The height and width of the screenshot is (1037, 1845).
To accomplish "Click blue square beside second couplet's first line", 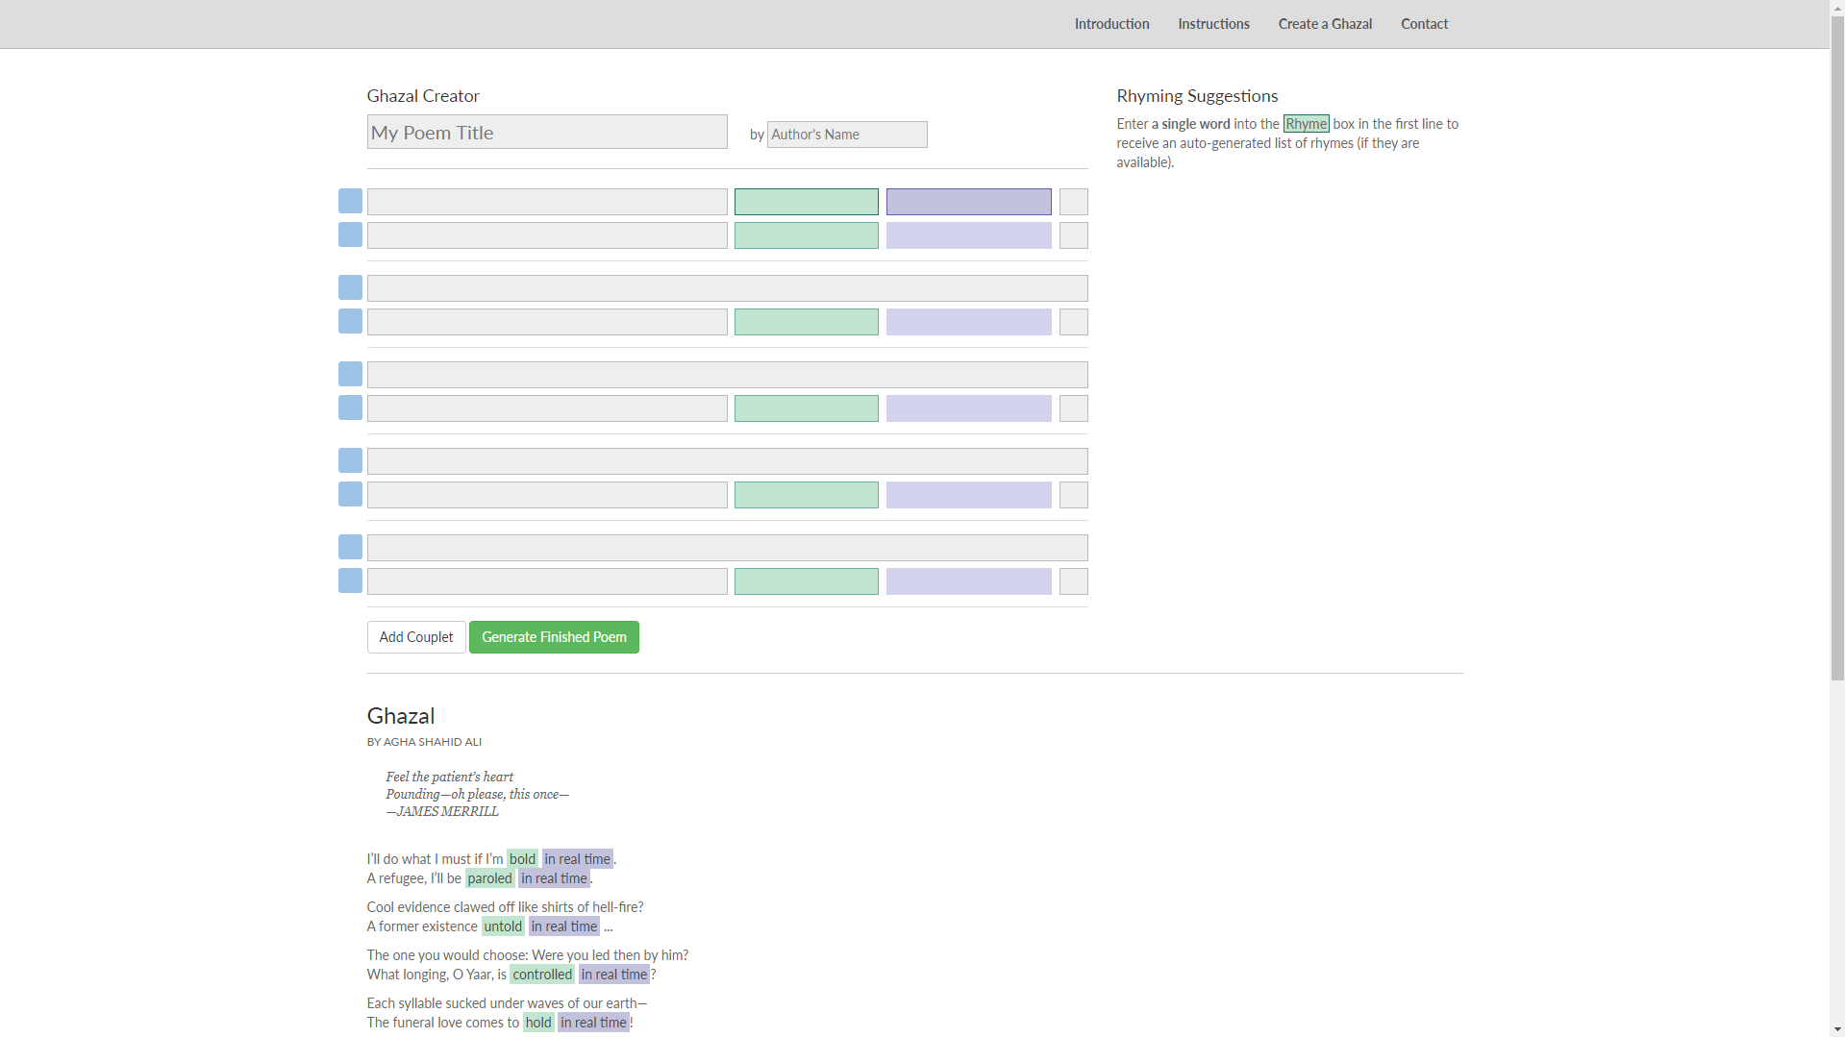I will pos(350,287).
